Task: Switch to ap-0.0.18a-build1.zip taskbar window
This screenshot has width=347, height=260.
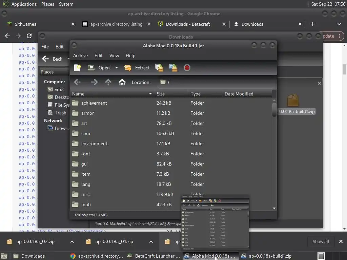Action: click(x=266, y=256)
